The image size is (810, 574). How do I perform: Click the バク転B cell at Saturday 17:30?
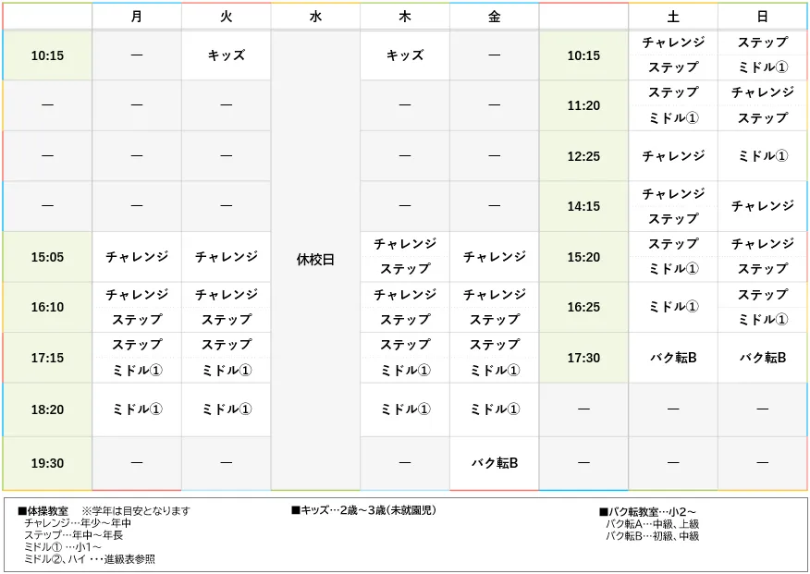click(x=673, y=358)
